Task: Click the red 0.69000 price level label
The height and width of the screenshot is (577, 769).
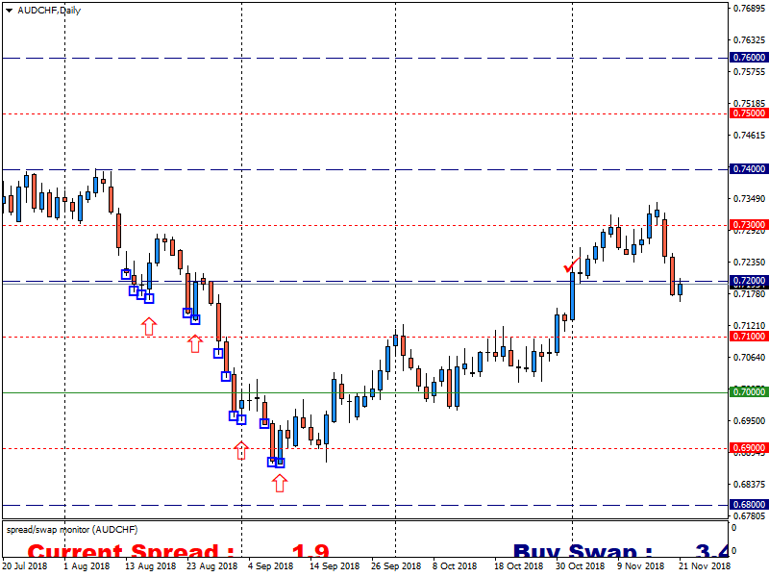Action: click(749, 448)
